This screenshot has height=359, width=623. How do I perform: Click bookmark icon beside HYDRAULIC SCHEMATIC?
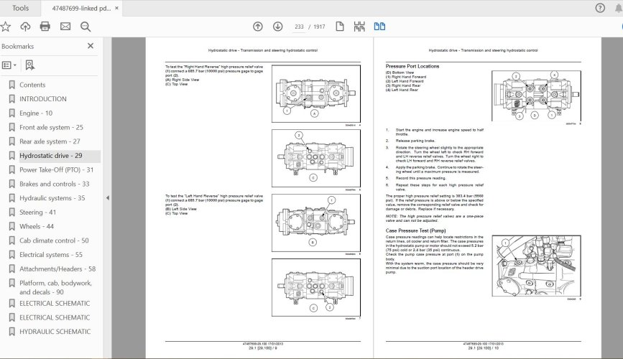(12, 332)
